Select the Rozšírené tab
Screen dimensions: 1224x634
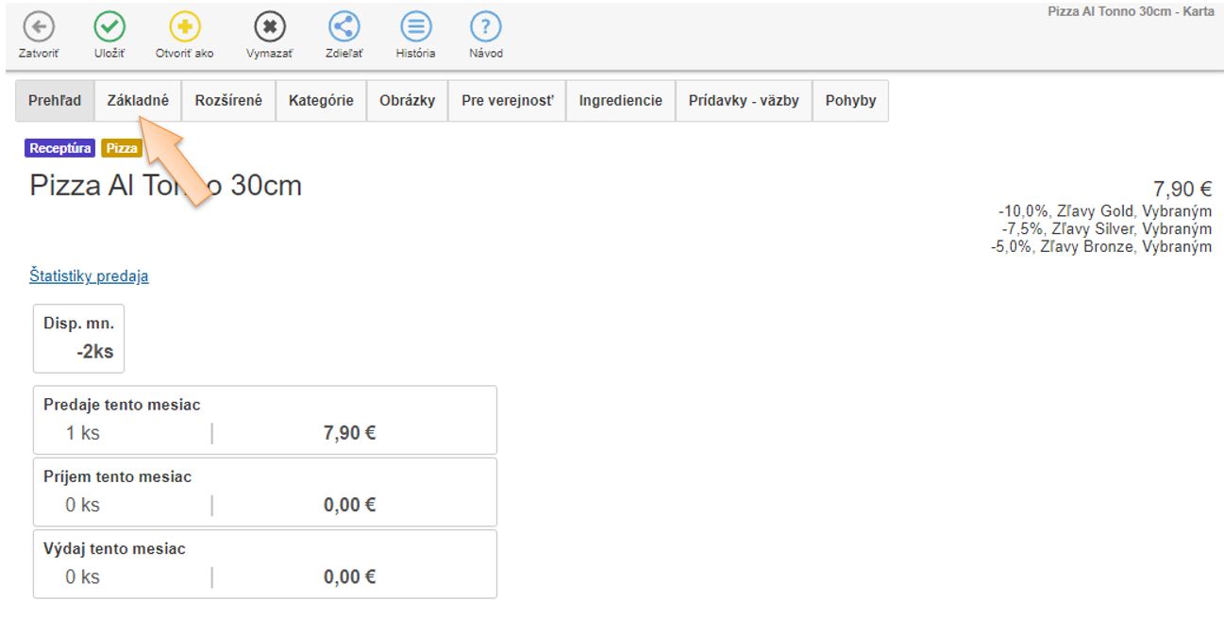[x=228, y=101]
